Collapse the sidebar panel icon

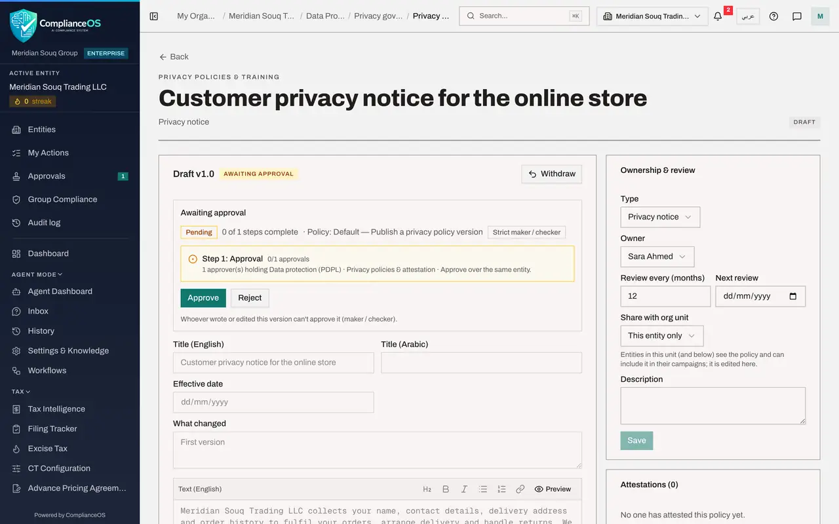click(154, 16)
